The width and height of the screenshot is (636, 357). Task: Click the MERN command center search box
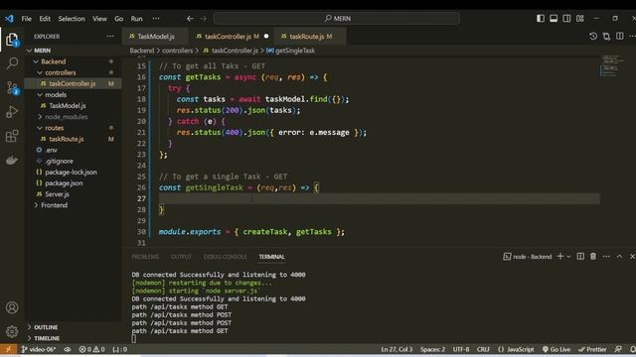[337, 19]
